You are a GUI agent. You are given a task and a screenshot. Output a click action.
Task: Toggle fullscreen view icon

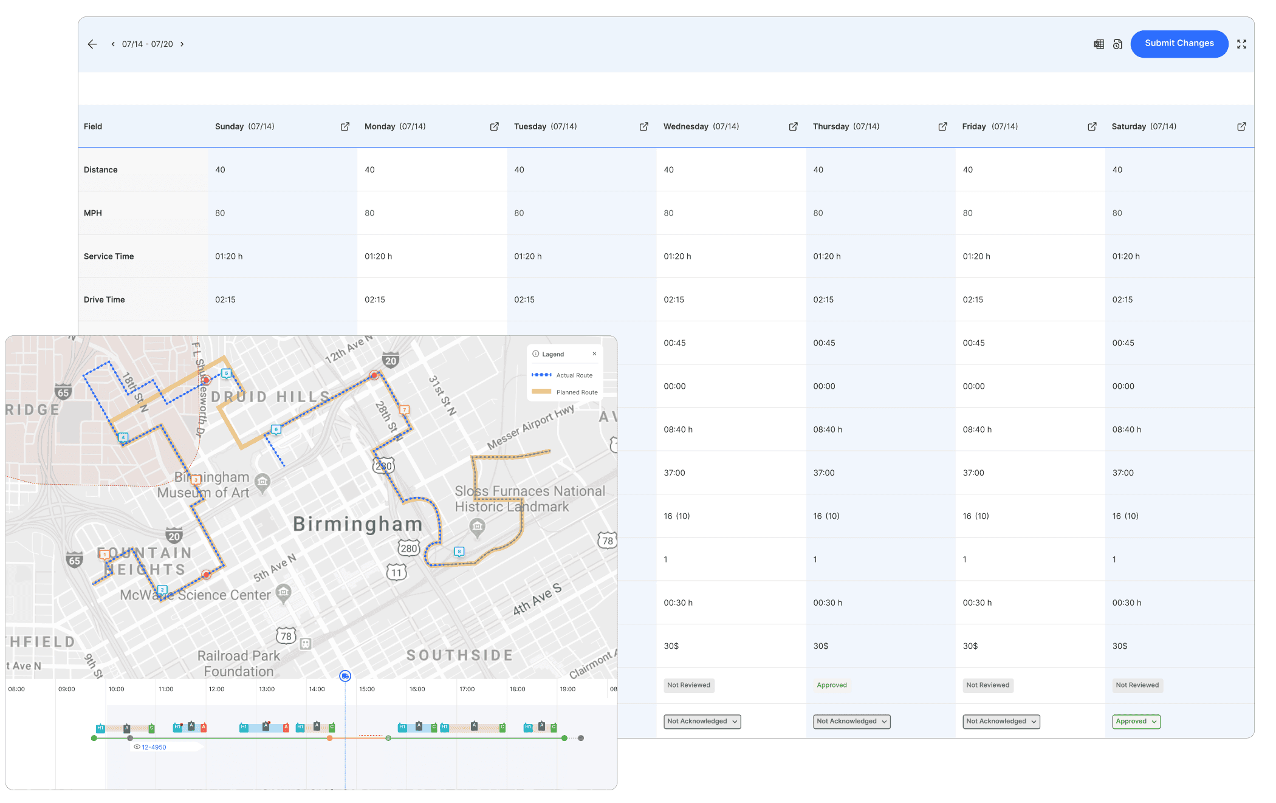click(x=1241, y=44)
